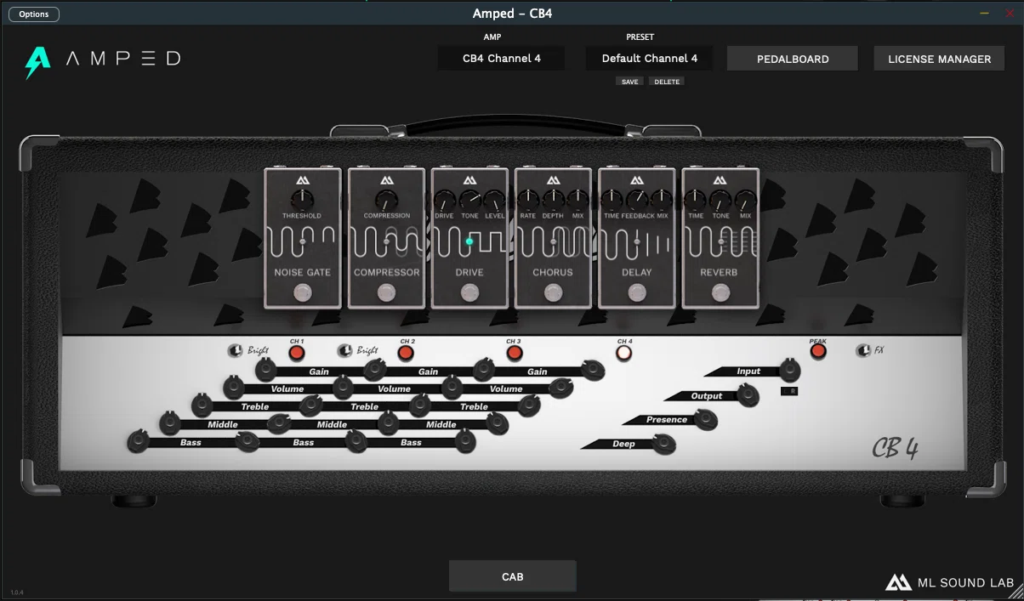Click the Drive pedal LEVEL knob
Screen dimensions: 1024x601
pyautogui.click(x=494, y=201)
